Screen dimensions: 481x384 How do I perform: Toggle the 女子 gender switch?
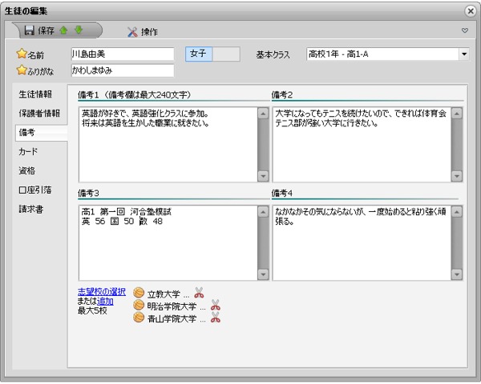[212, 54]
